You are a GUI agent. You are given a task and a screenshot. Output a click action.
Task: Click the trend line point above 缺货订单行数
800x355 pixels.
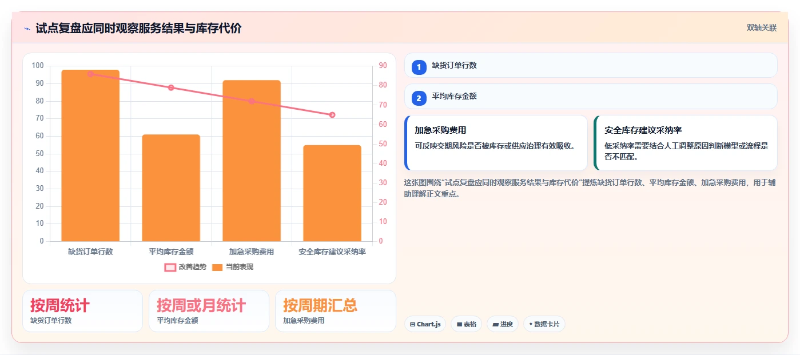tap(90, 74)
